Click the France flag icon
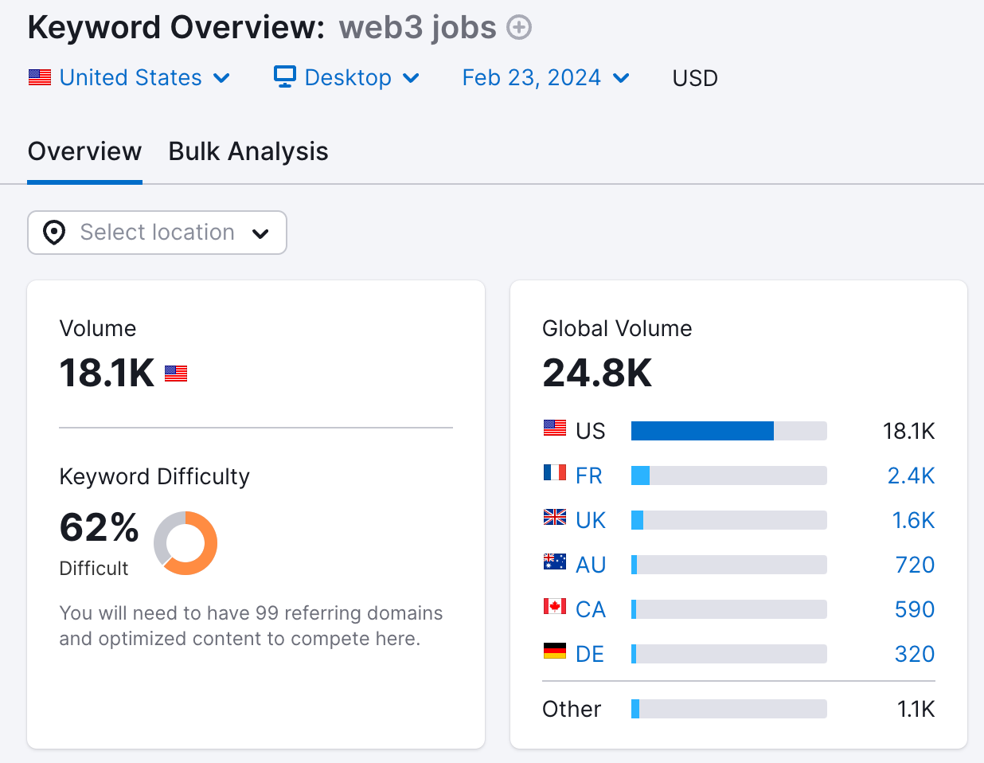Screen dimensions: 984x763 (555, 472)
